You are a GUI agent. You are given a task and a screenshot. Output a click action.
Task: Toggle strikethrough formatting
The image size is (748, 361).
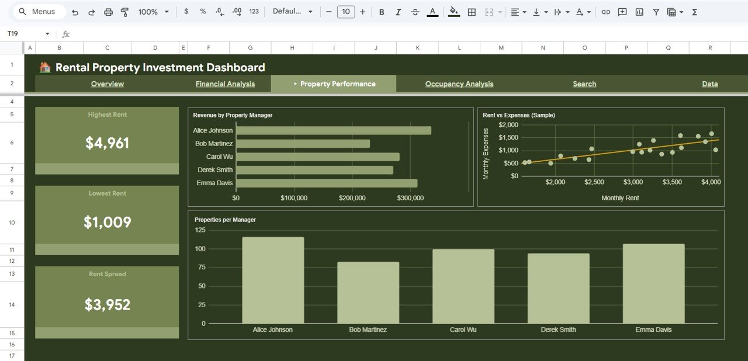tap(415, 11)
